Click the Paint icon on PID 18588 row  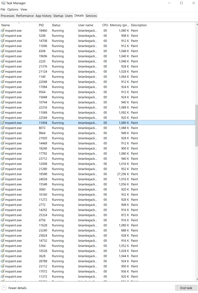click(x=3, y=174)
